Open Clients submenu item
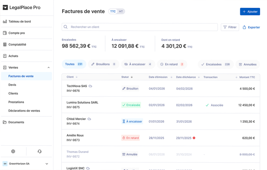This screenshot has width=267, height=170. click(x=13, y=93)
